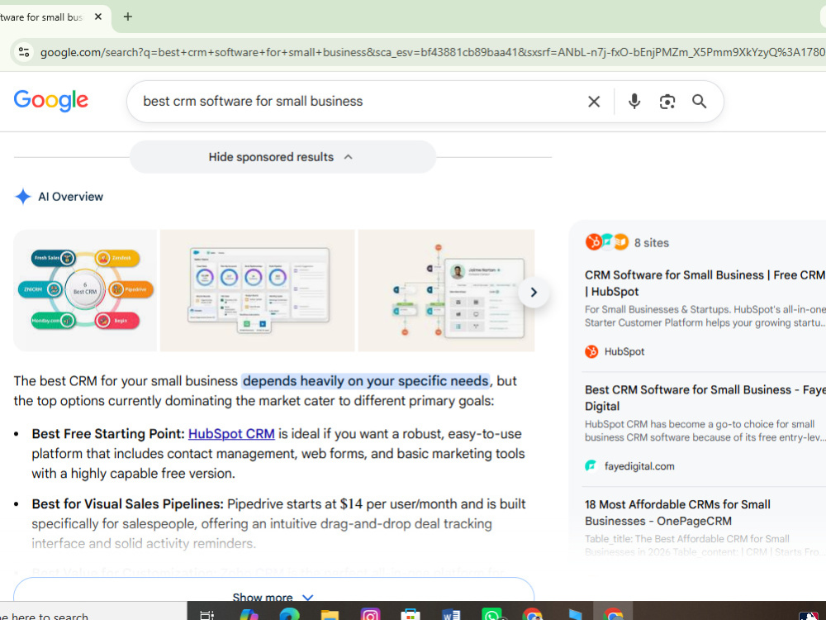Click the 'Best for Visual Sales Pipelines:' heading
This screenshot has width=826, height=620.
(127, 504)
